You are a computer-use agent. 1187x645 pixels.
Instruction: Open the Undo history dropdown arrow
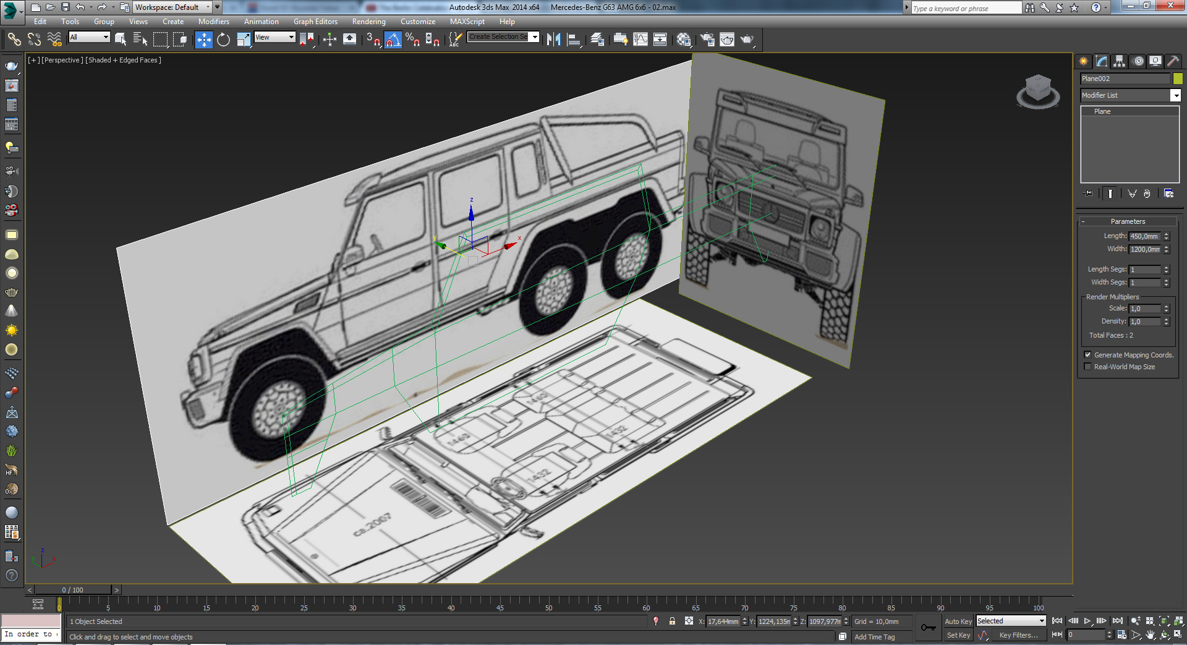(x=91, y=7)
